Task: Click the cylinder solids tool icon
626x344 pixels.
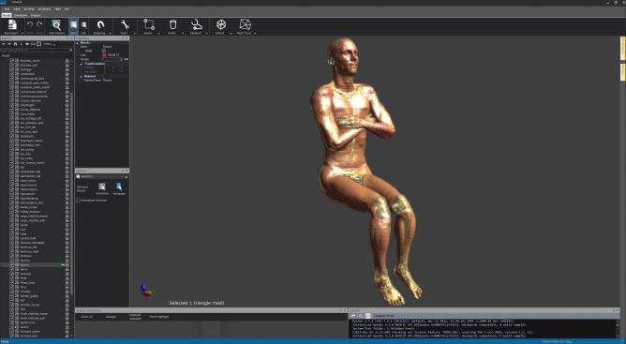Action: tap(172, 24)
